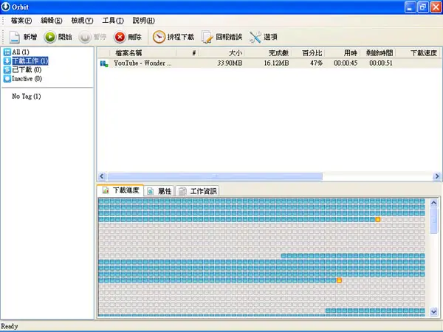Switch to the 工作資訊 tab
The image size is (443, 332).
click(x=197, y=191)
